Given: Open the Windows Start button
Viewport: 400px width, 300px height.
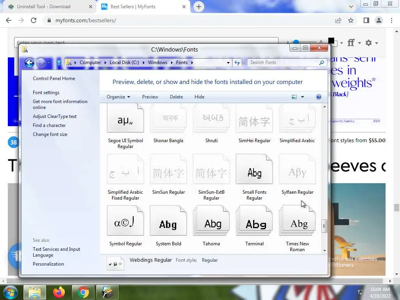Looking at the screenshot, I should 10,292.
